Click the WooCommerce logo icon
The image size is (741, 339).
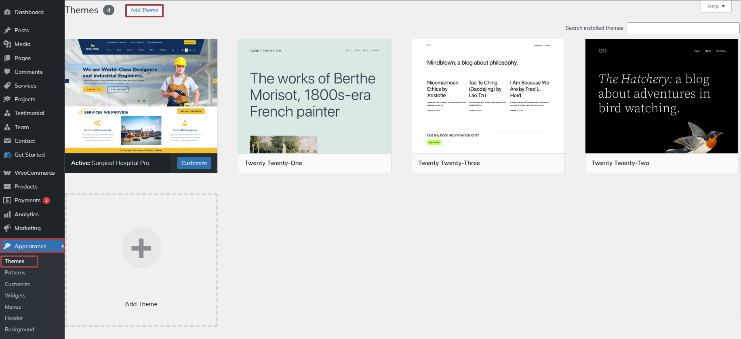coord(7,173)
